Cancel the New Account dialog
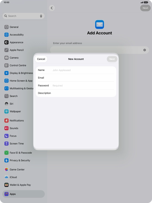152x203 pixels. click(x=41, y=59)
